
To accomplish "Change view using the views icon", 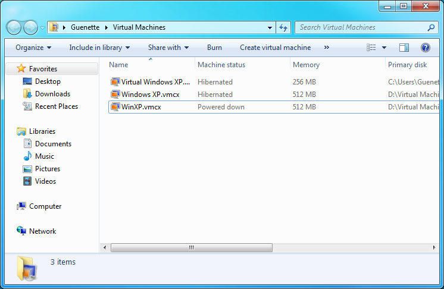I will point(371,48).
